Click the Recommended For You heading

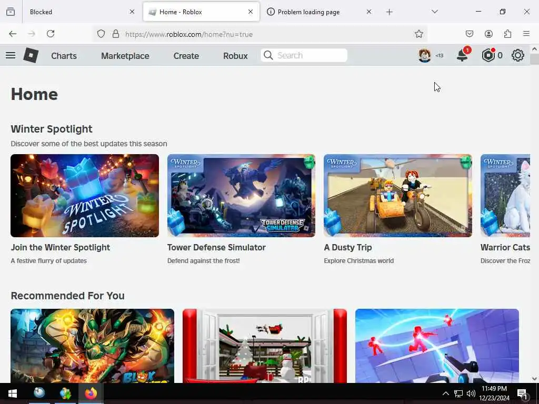point(68,296)
